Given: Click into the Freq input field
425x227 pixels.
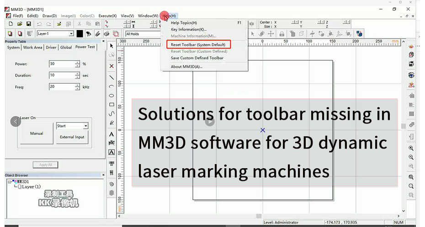Looking at the screenshot, I should tap(62, 87).
